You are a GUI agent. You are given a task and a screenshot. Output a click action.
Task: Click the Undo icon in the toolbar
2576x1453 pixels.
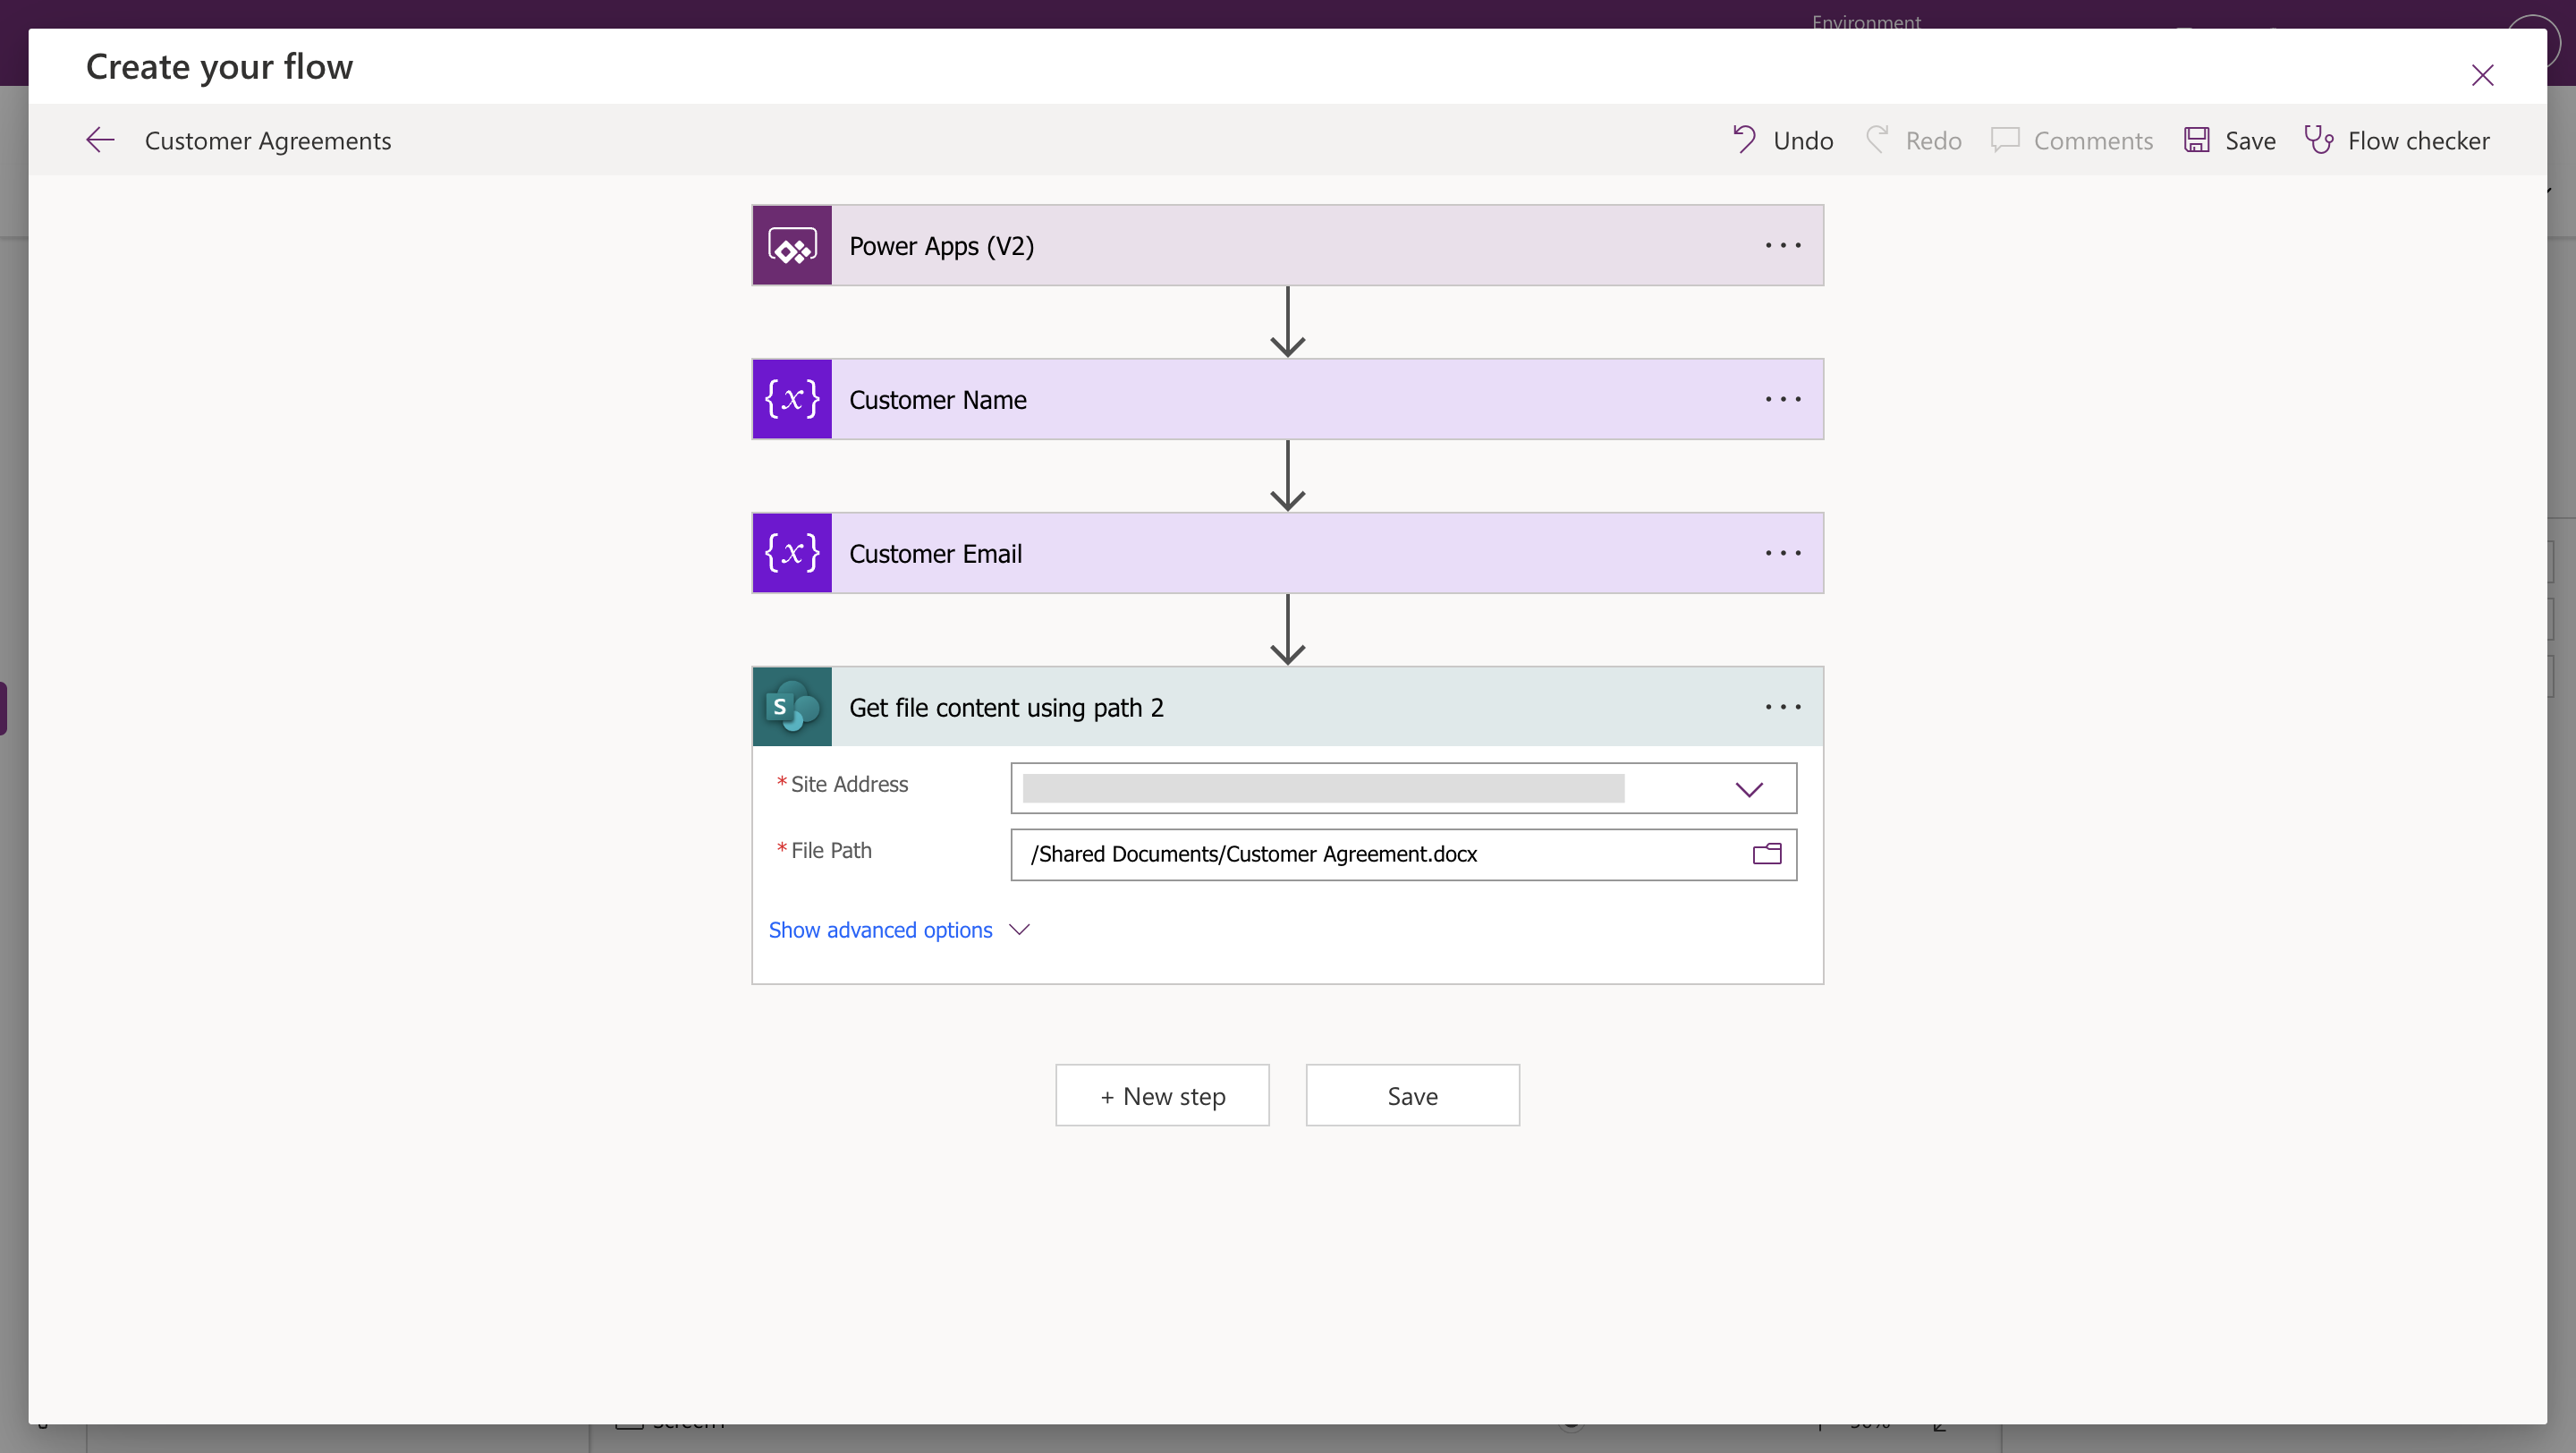click(1744, 140)
